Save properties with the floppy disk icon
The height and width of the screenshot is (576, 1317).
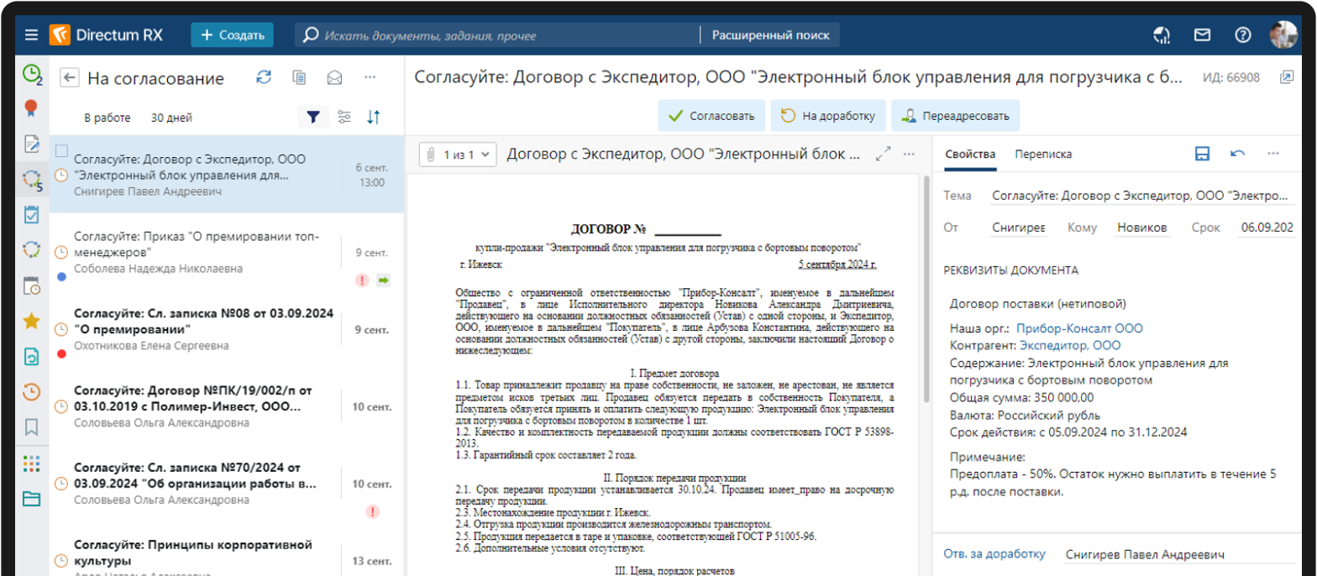click(1202, 154)
